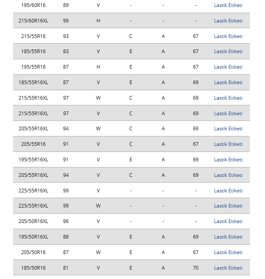This screenshot has height=279, width=265.
Task: Open Lastik Etiketi for 185/50R16 tire
Action: coord(228,268)
